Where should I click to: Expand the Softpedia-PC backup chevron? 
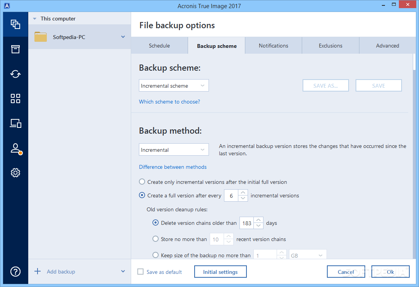(x=123, y=37)
